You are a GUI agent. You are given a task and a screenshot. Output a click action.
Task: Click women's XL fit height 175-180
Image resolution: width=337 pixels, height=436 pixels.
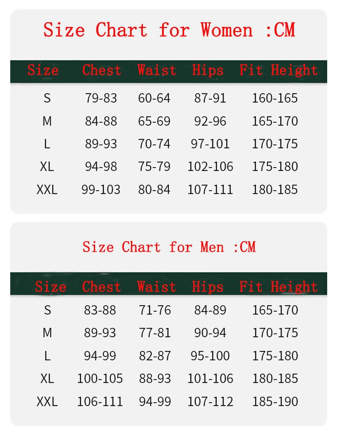click(x=275, y=167)
